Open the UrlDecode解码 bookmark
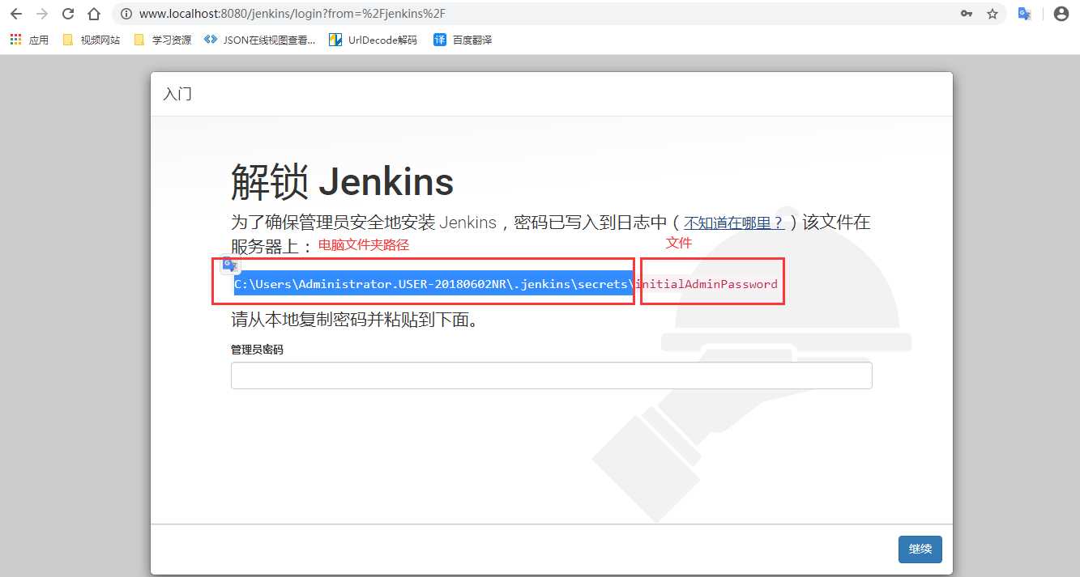 (x=373, y=40)
